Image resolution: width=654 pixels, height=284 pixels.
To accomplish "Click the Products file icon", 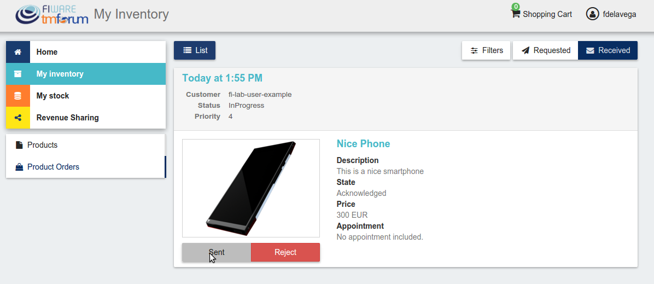I will point(19,145).
